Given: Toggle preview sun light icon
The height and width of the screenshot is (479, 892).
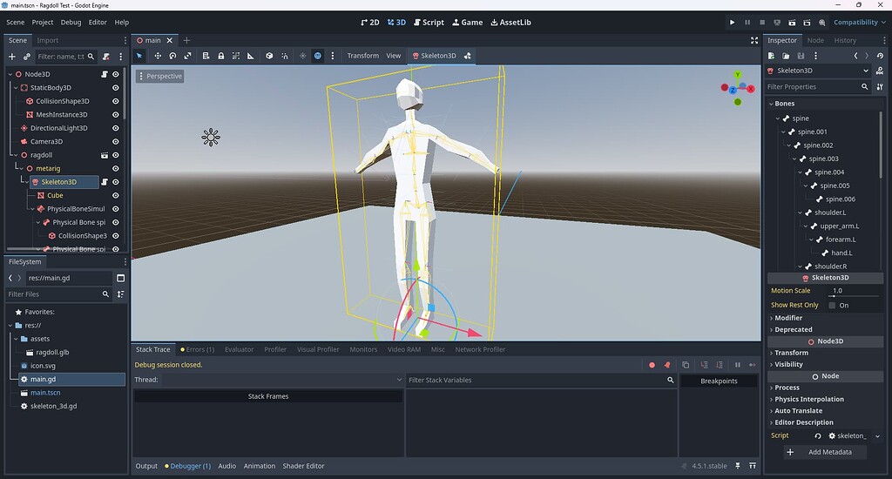Looking at the screenshot, I should tap(302, 56).
